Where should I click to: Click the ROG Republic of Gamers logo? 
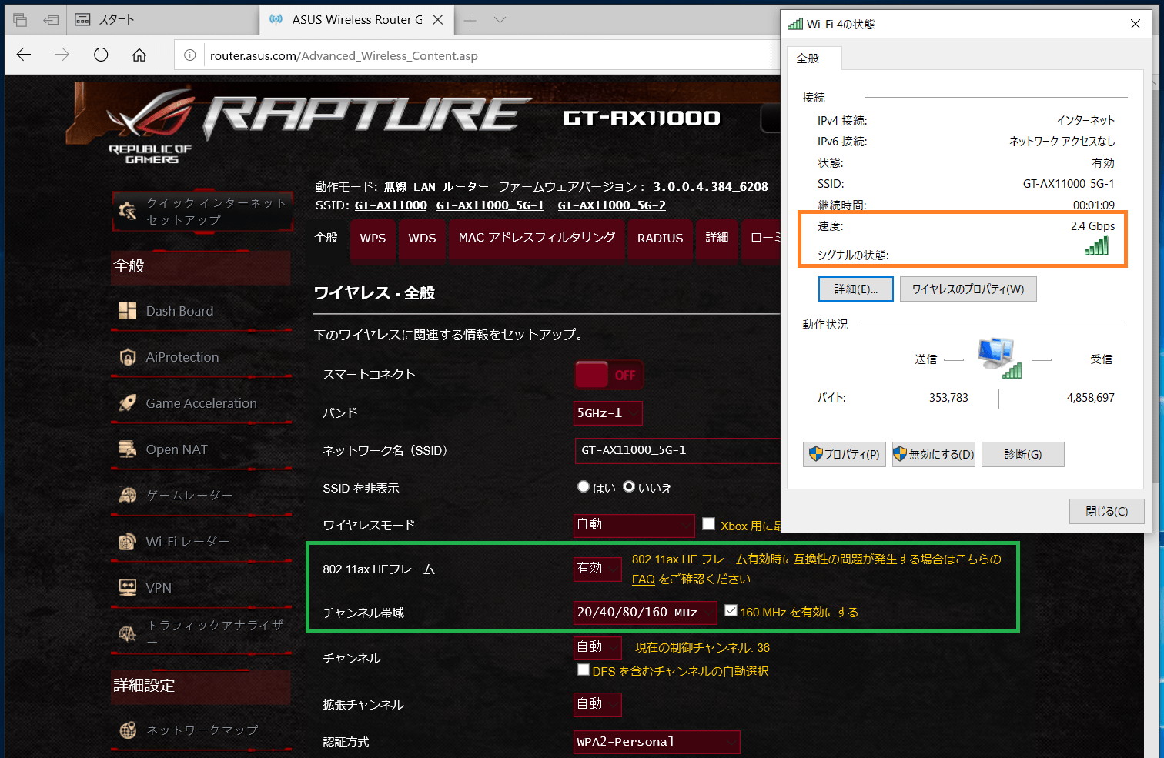tap(150, 123)
